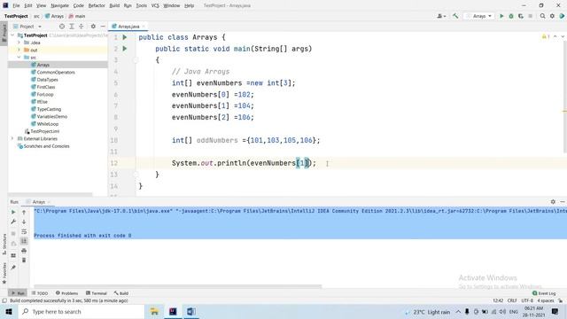Click the Build project hammer icon
The image size is (567, 319).
click(455, 16)
